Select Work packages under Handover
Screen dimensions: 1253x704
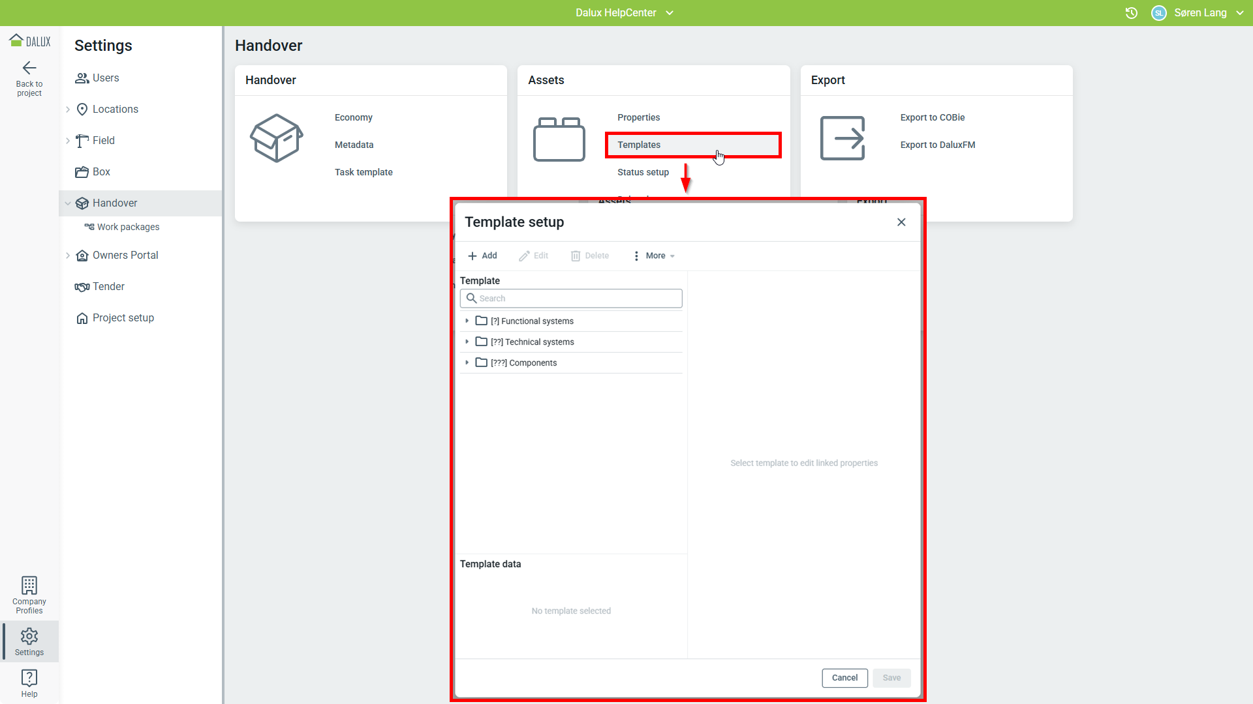coord(128,227)
